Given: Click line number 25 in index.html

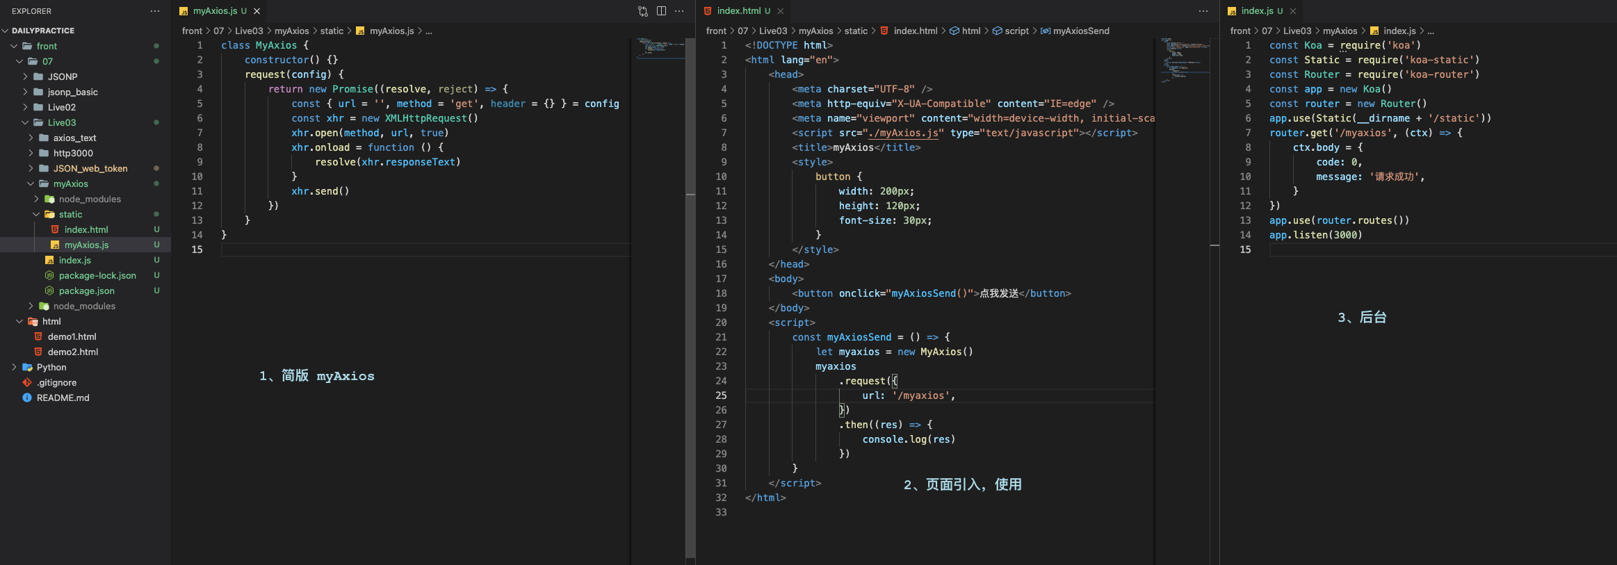Looking at the screenshot, I should 721,395.
